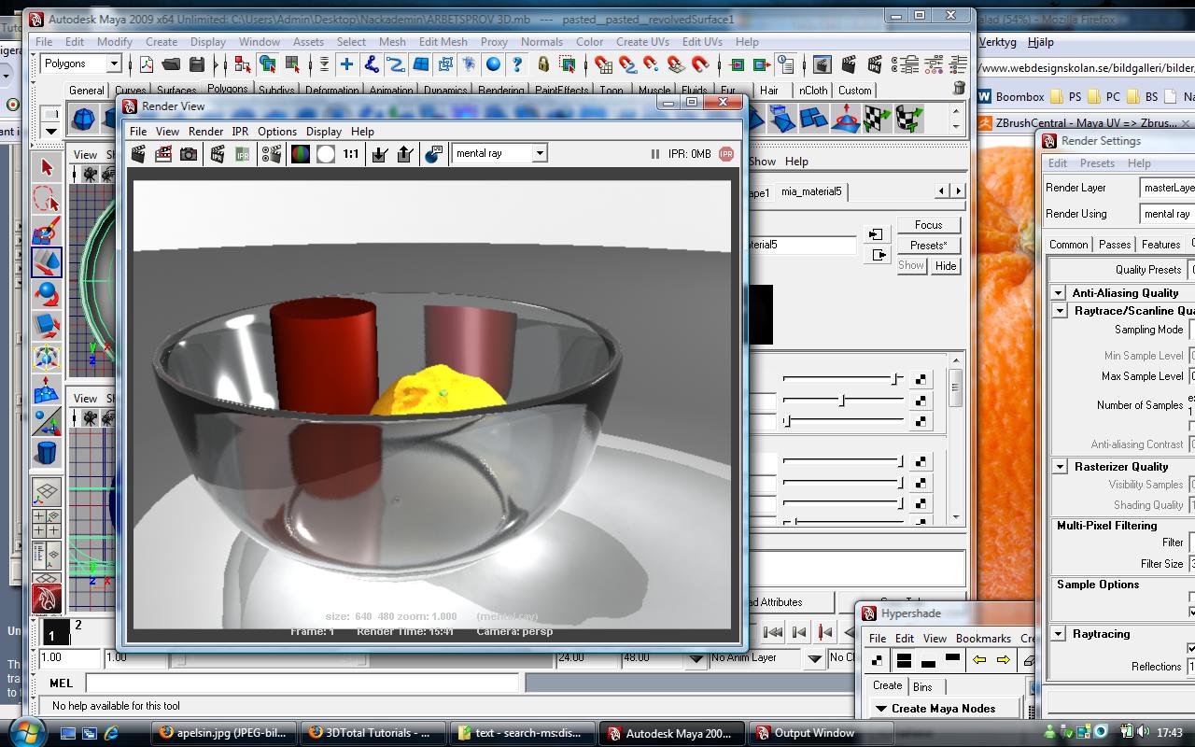Click Redo previous IPR render icon
Viewport: 1195px width, 747px height.
pos(218,154)
